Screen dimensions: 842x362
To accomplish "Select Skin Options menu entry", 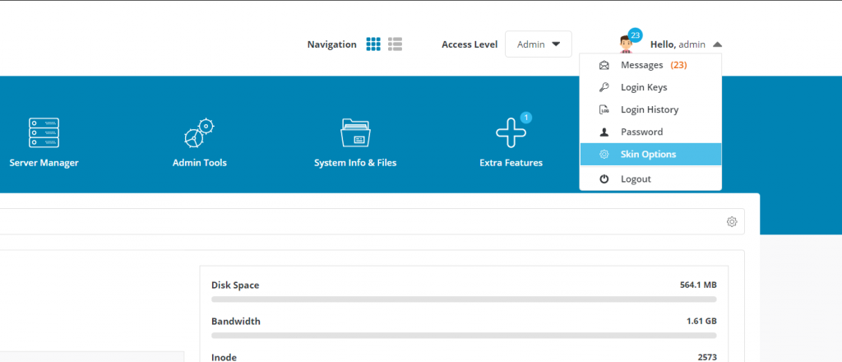I will pyautogui.click(x=650, y=154).
